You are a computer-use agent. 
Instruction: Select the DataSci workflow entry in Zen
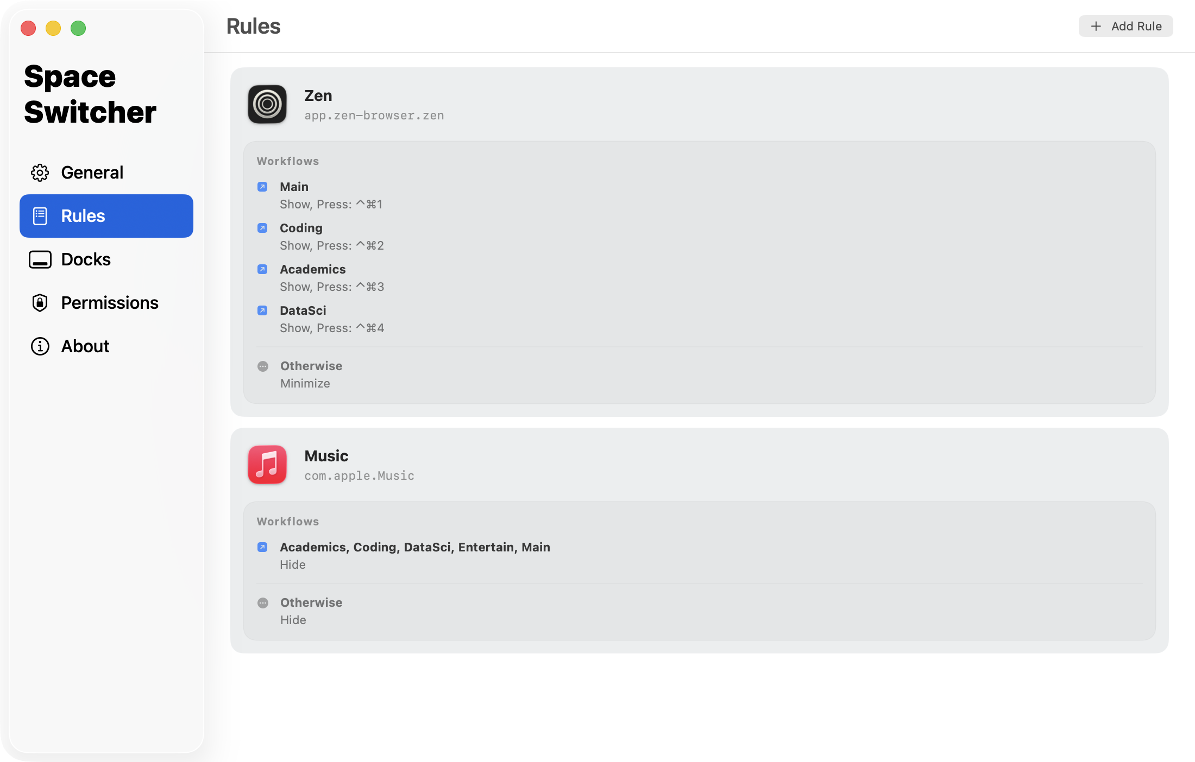pyautogui.click(x=303, y=310)
